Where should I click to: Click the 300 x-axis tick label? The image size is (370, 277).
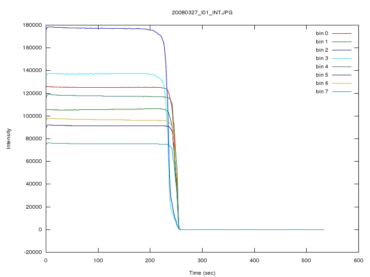(202, 260)
